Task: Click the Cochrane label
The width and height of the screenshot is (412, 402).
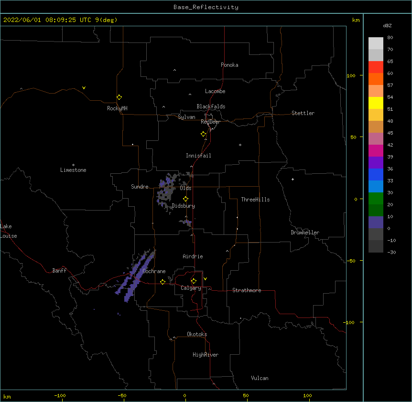Action: [x=154, y=271]
